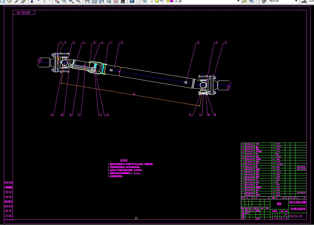
Task: Open the QuickCalc calculator icon
Action: (x=123, y=1)
